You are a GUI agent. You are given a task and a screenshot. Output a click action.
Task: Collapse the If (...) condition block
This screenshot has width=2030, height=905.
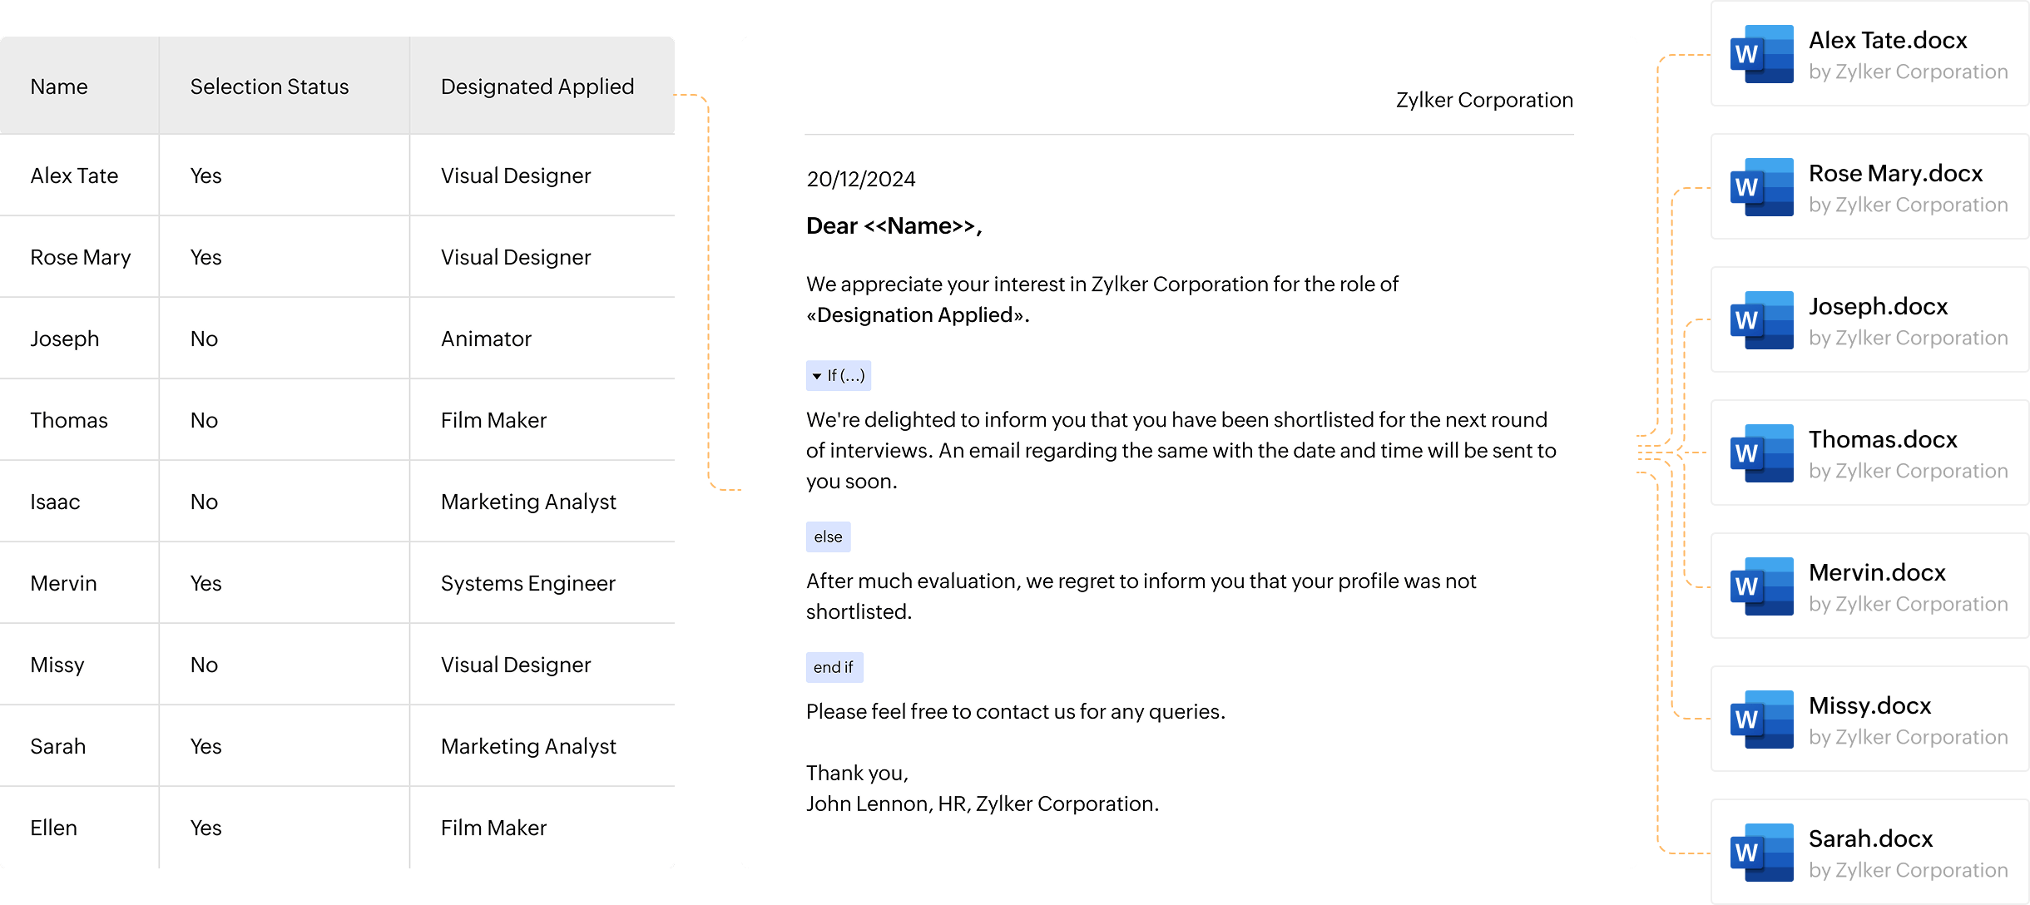pos(818,376)
